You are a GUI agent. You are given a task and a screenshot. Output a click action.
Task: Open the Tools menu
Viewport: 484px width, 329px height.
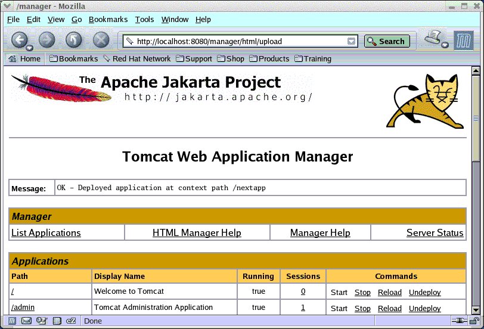pos(144,20)
